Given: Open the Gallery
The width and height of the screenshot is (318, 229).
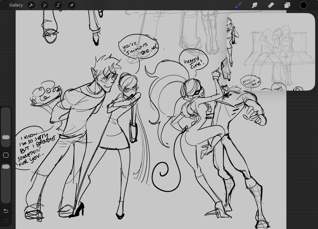Looking at the screenshot, I should tap(16, 5).
